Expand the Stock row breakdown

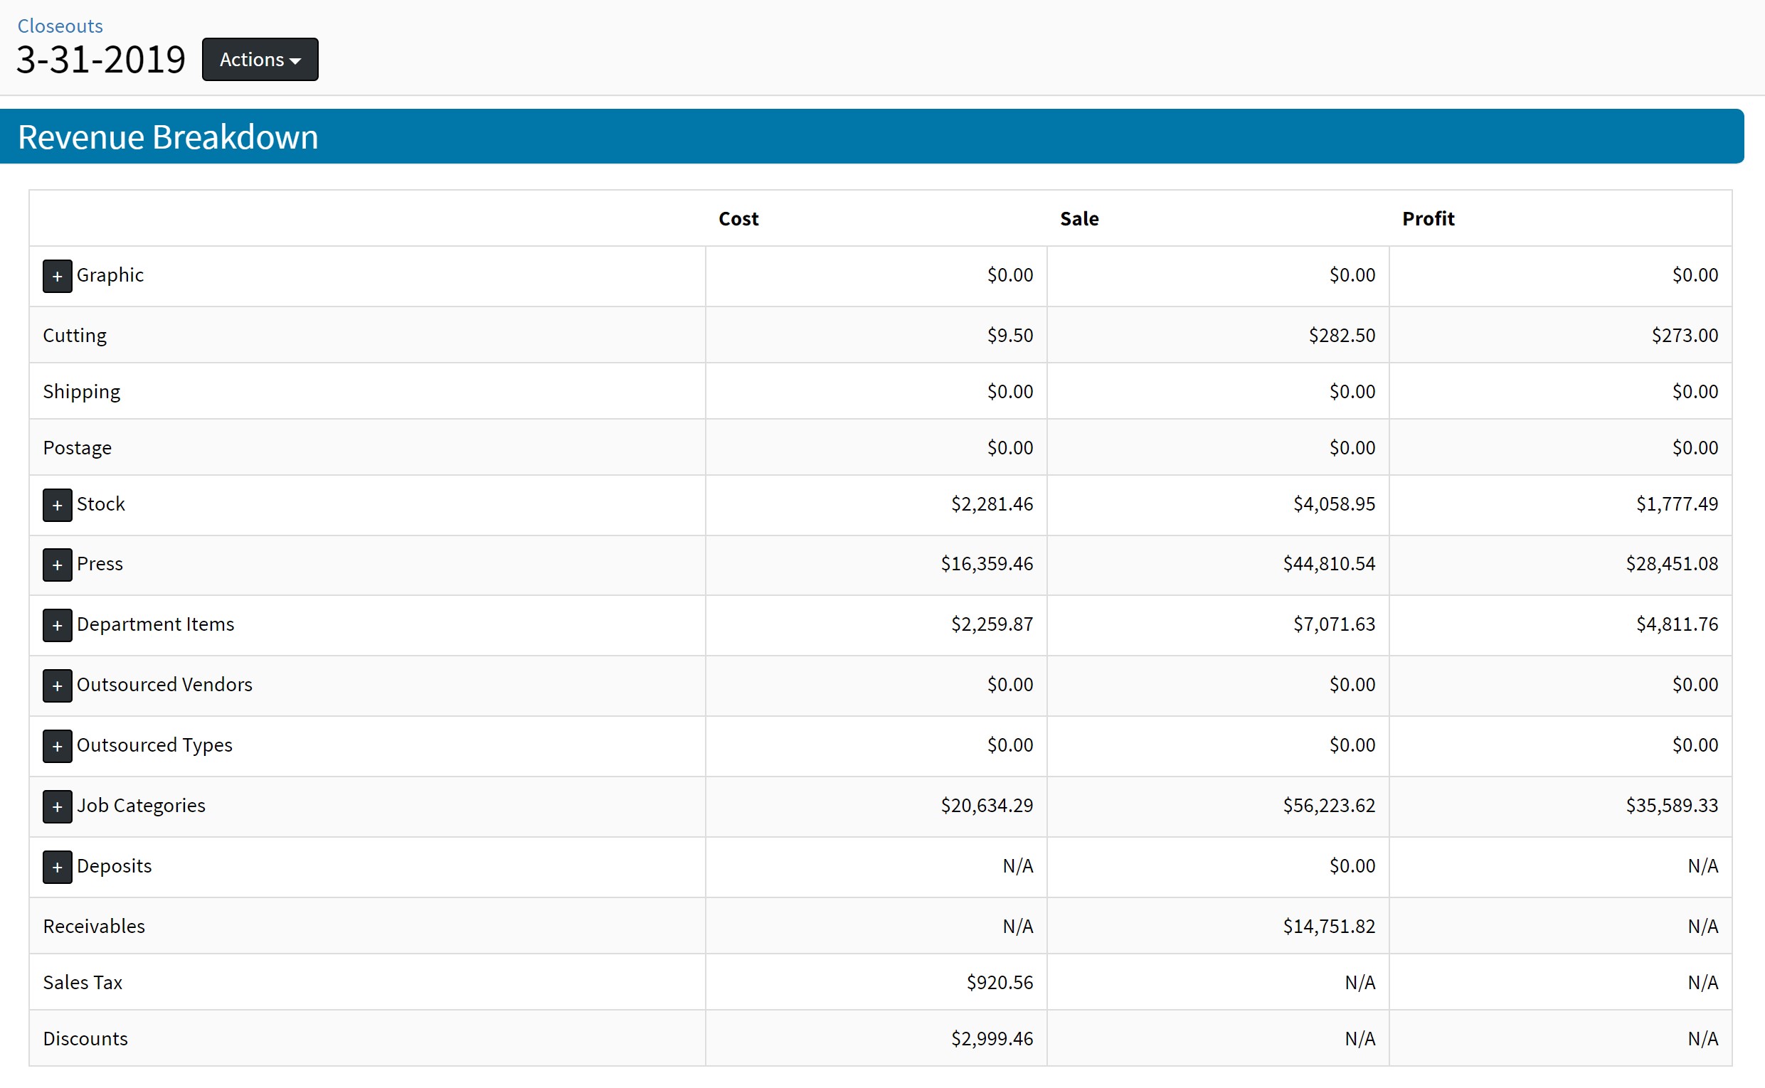pos(57,505)
